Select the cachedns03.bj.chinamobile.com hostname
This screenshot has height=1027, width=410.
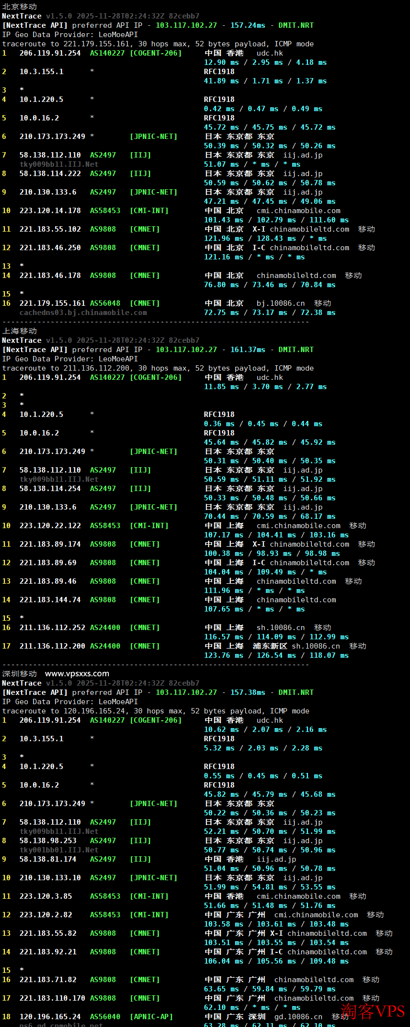[x=83, y=313]
